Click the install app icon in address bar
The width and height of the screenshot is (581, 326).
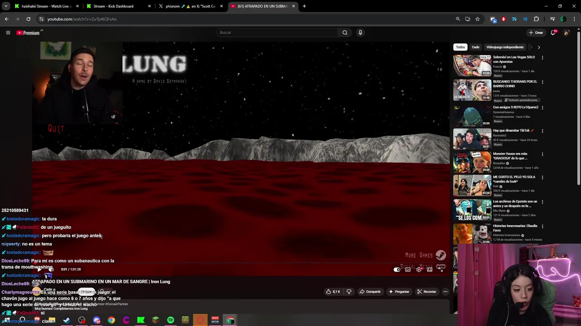468,19
